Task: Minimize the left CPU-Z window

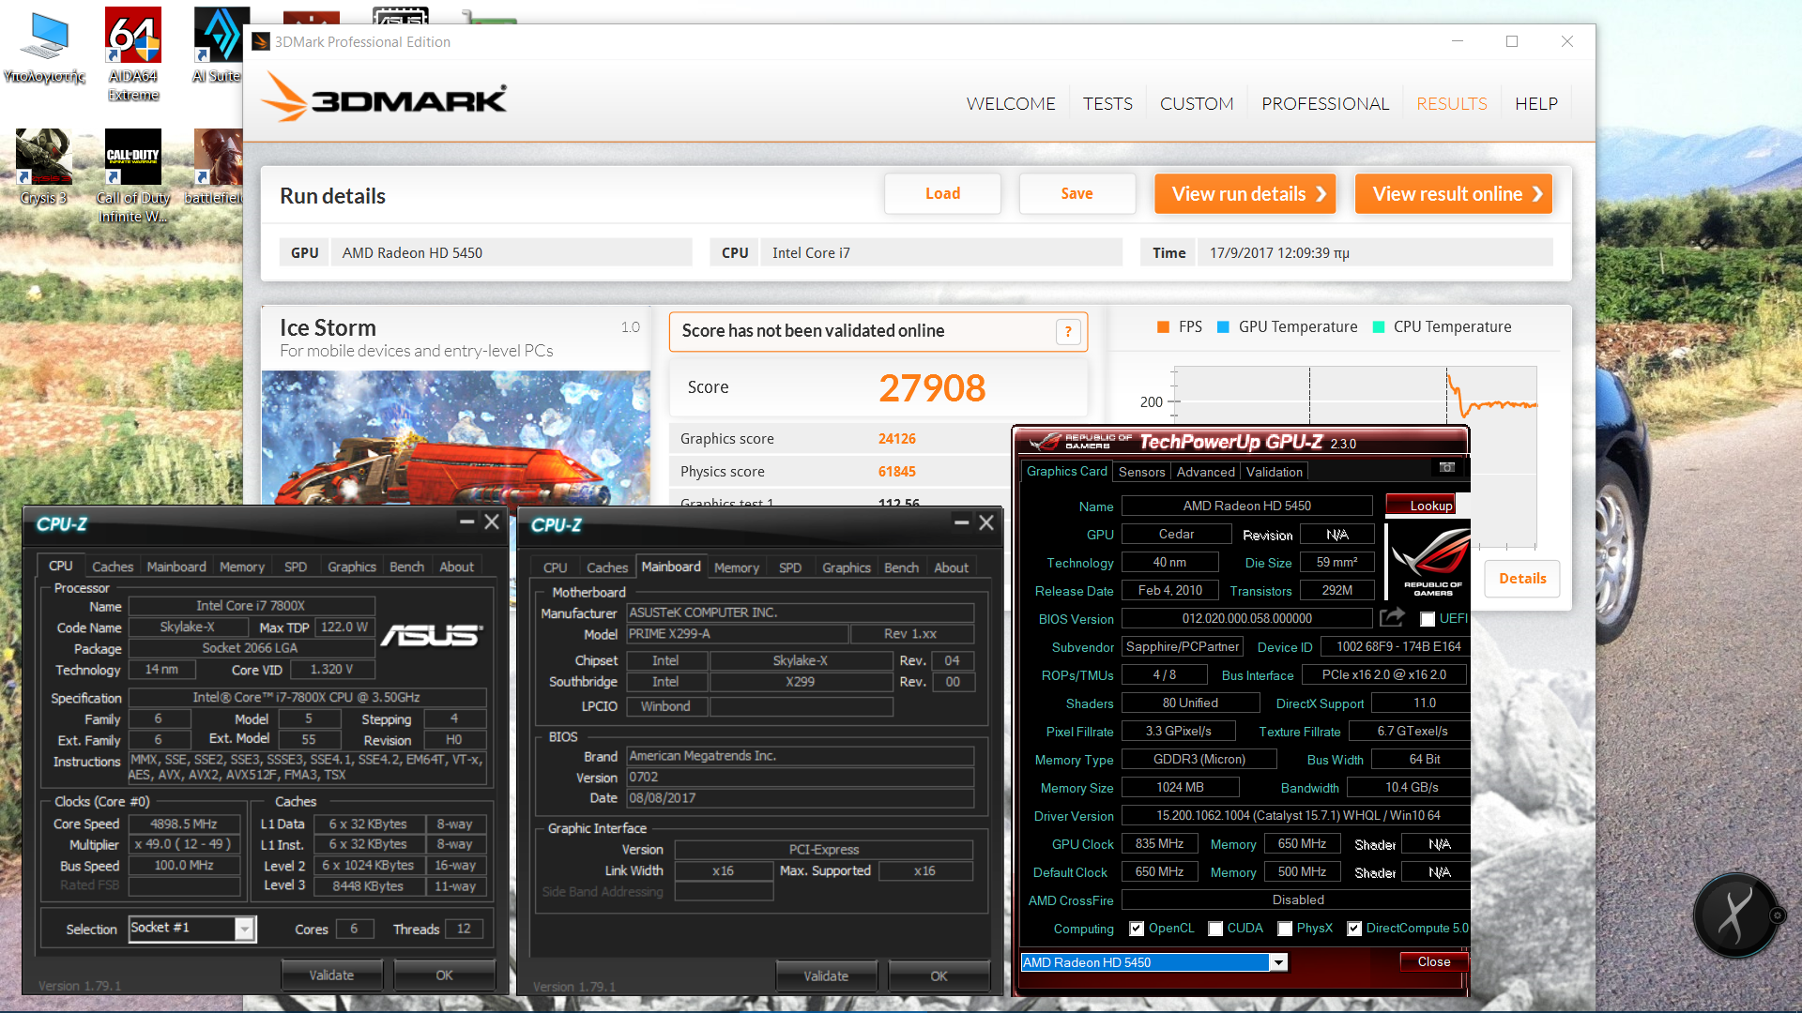Action: point(466,522)
